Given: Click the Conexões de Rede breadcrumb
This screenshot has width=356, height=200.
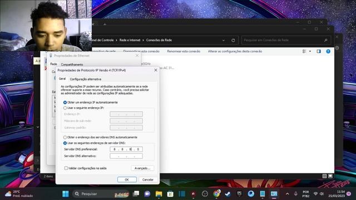Looking at the screenshot, I should (159, 40).
